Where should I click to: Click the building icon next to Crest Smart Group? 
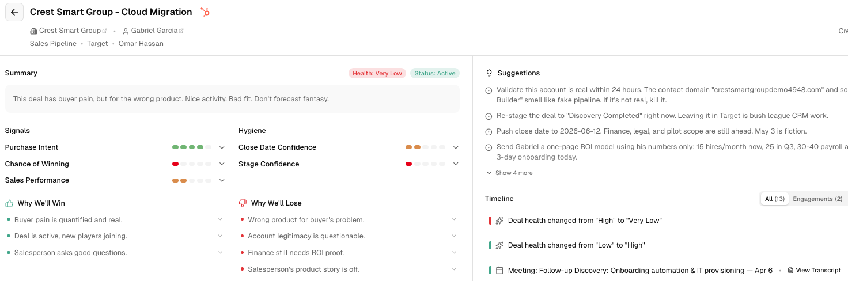pos(33,31)
